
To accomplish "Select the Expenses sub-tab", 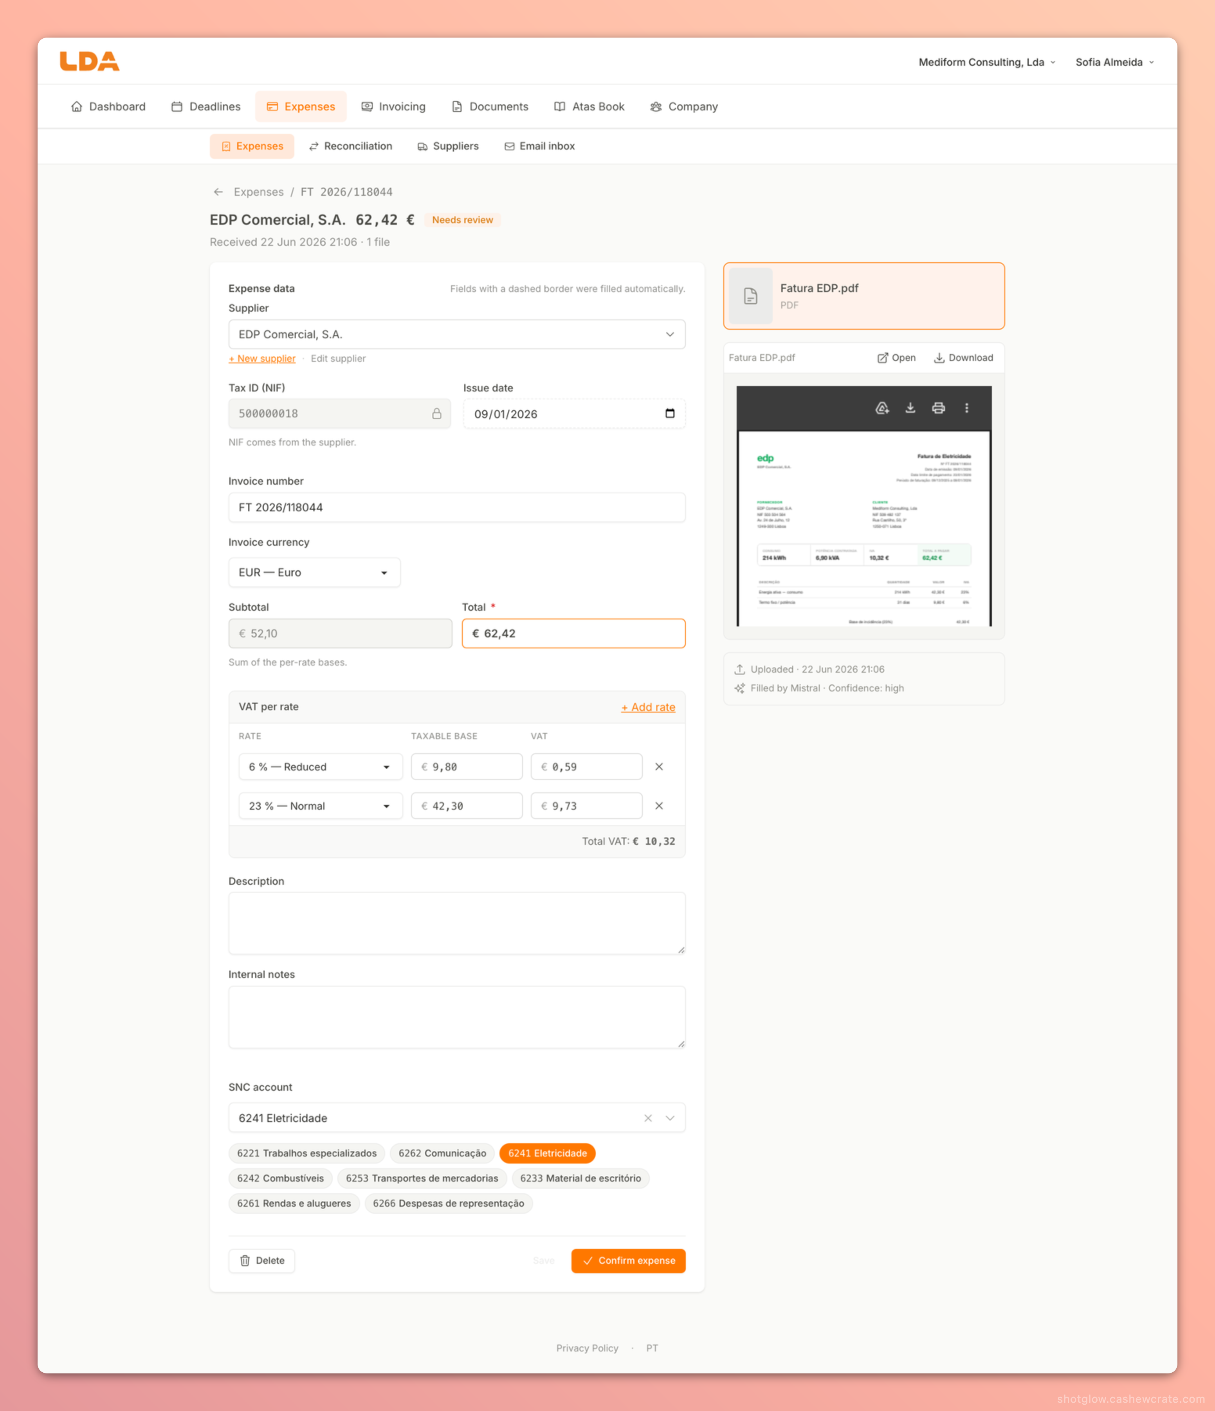I will pyautogui.click(x=252, y=146).
